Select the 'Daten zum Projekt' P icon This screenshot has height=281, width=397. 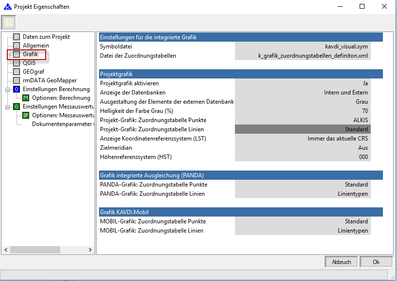17,37
